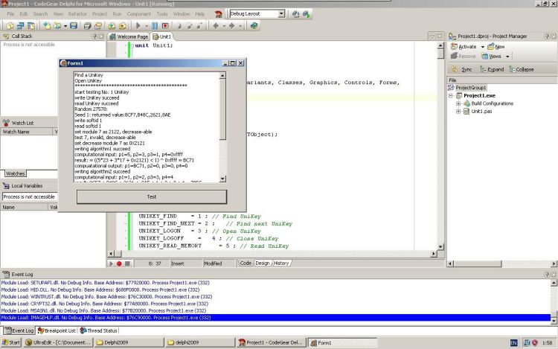The image size is (558, 349).
Task: Expand the Build Configurations node
Action: click(458, 103)
